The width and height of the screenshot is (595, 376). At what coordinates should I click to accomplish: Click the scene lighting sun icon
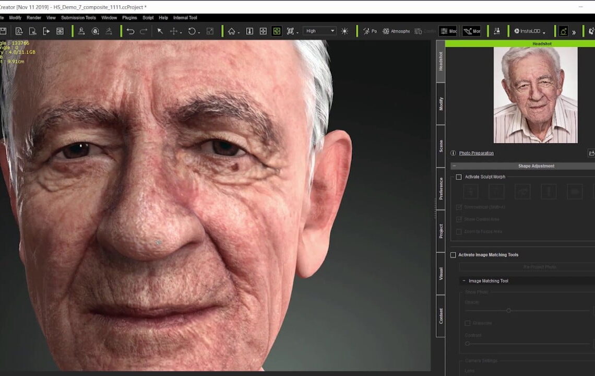coord(344,31)
